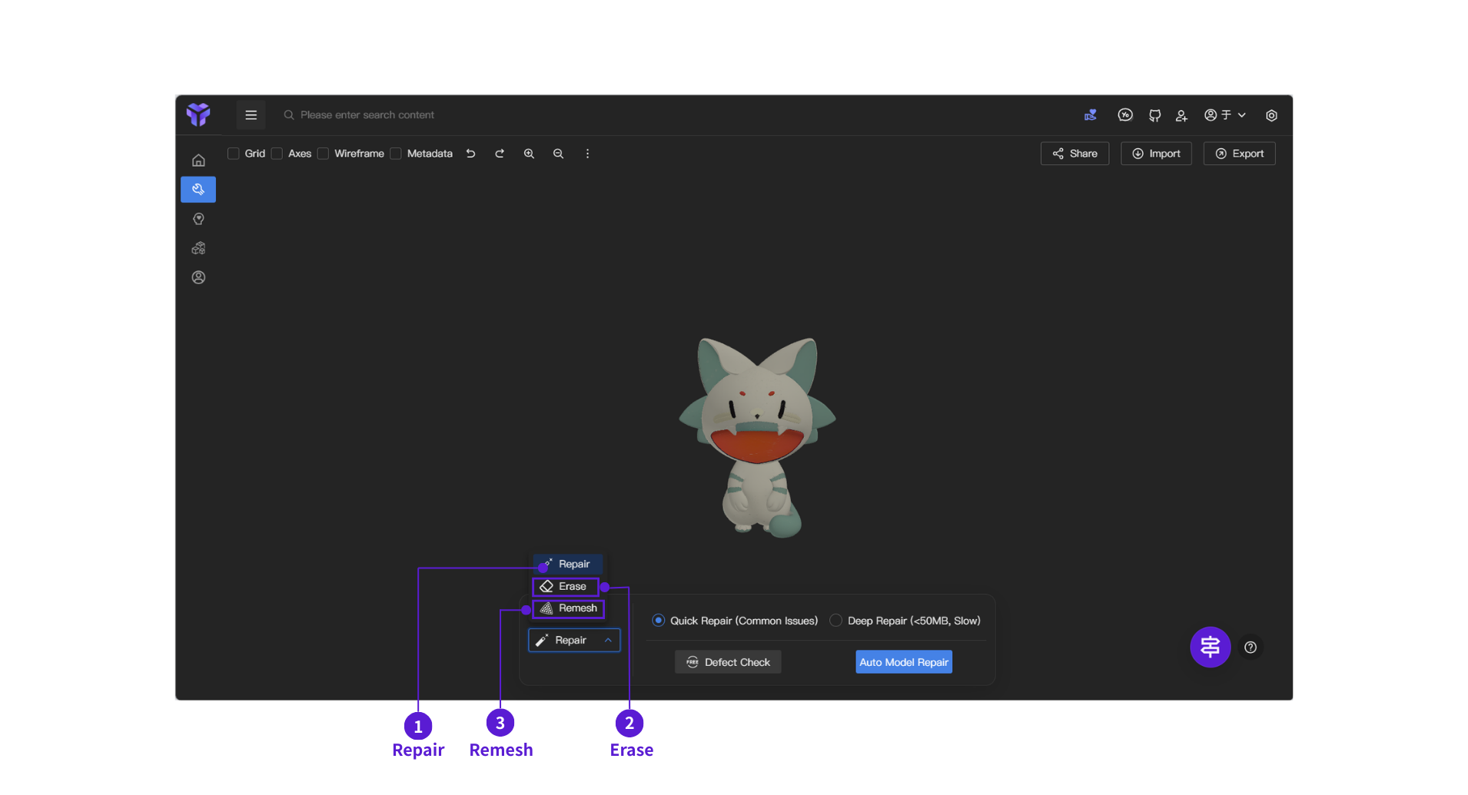This screenshot has width=1468, height=795.
Task: Open the three-dot more options menu
Action: coord(587,154)
